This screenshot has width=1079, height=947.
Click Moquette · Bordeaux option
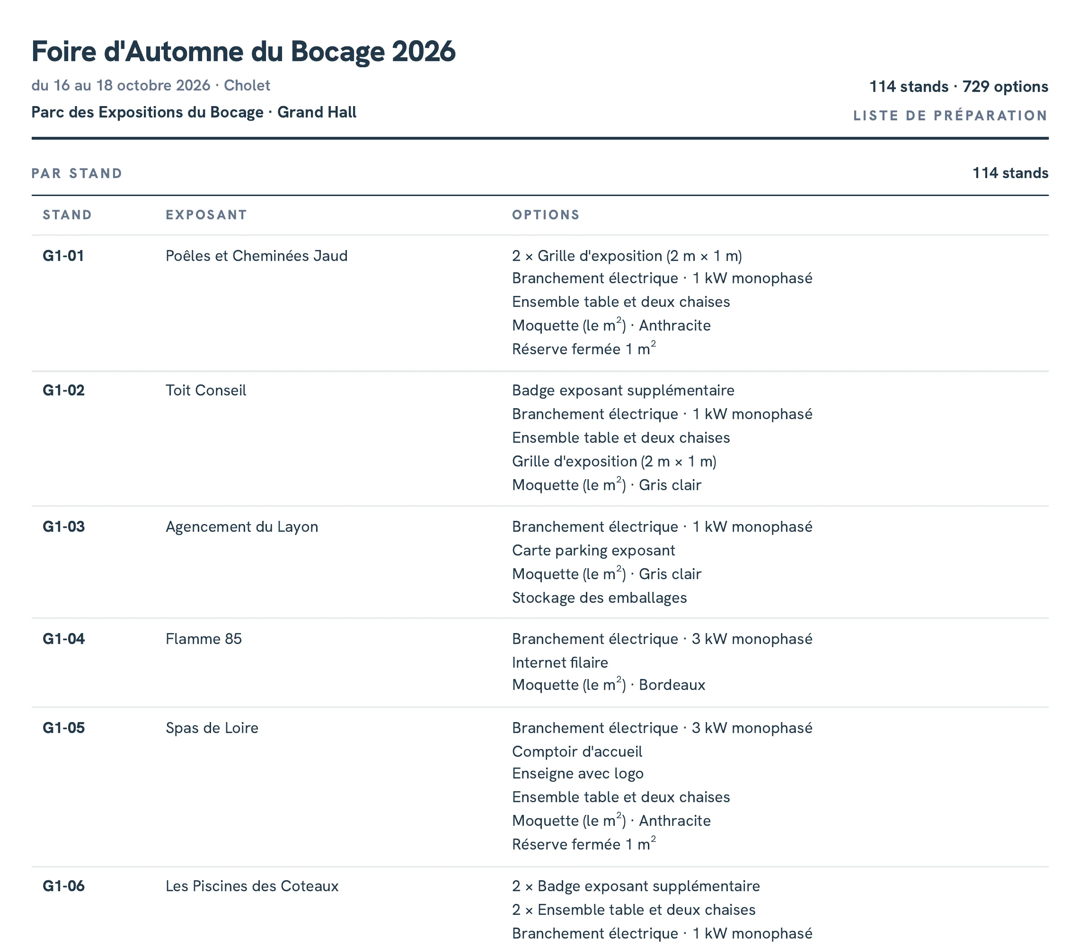tap(609, 685)
